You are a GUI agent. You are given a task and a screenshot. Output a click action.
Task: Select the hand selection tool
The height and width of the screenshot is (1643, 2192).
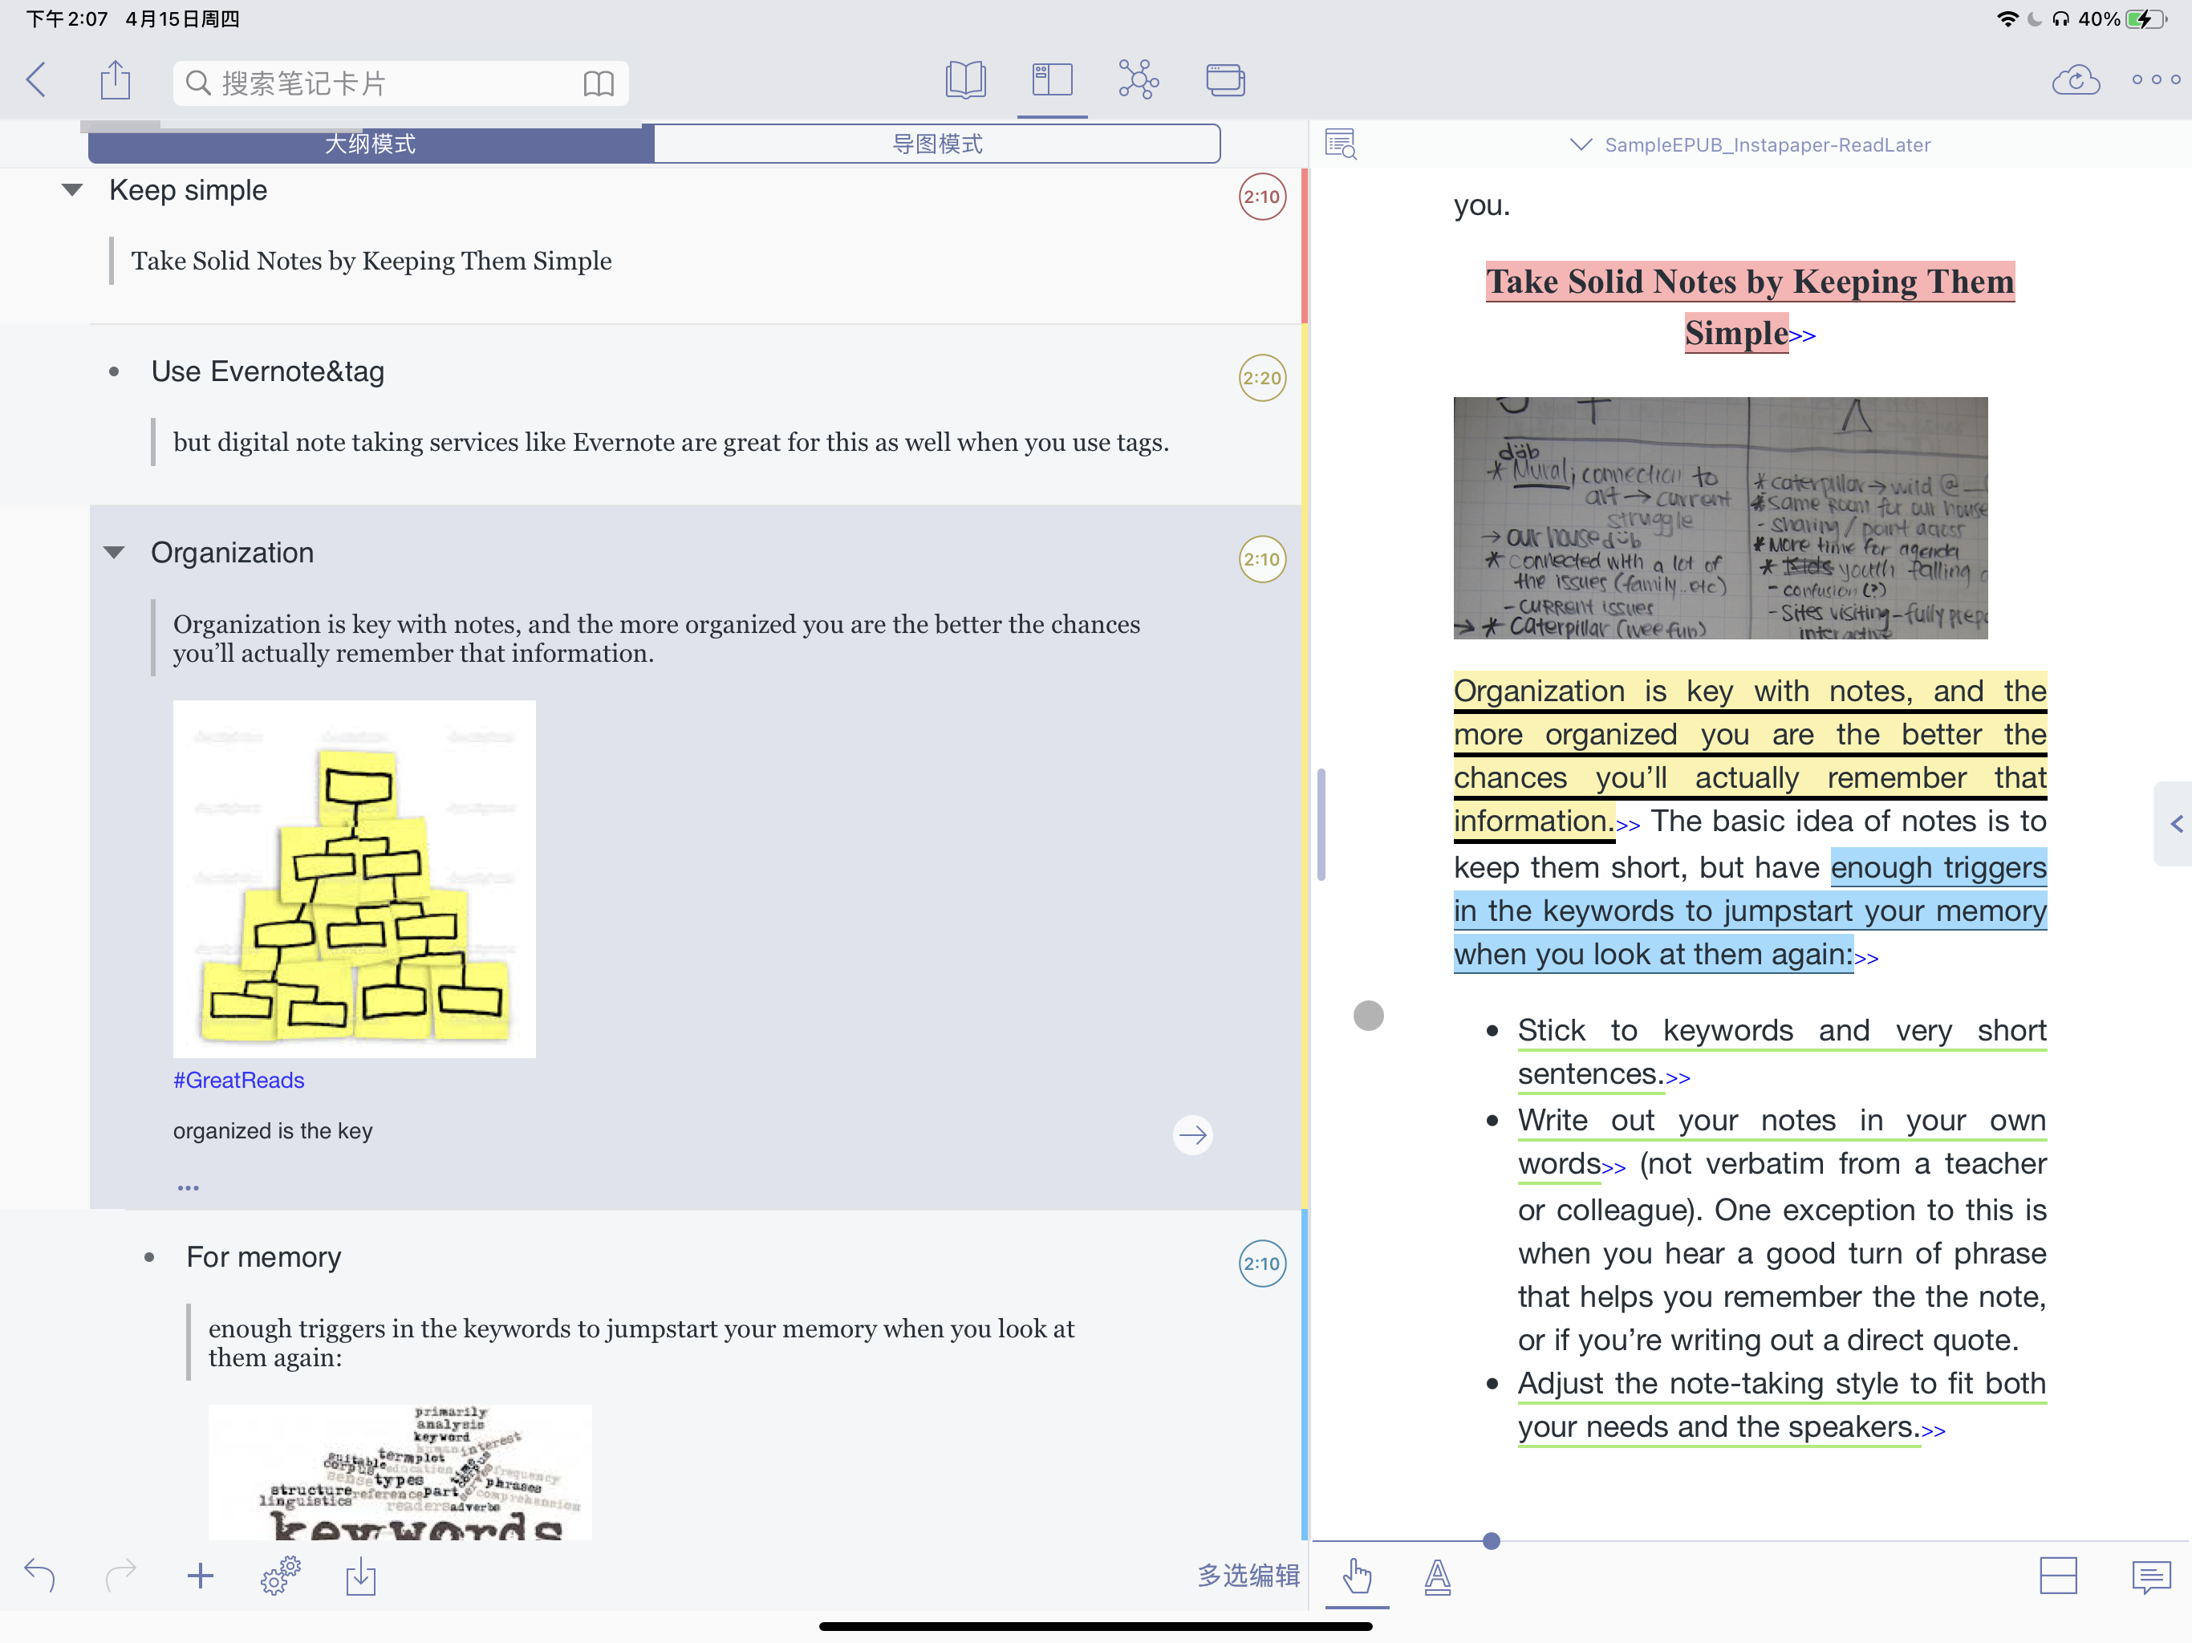tap(1357, 1576)
